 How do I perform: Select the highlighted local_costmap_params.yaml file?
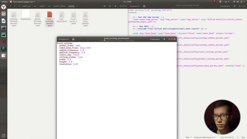[x=50, y=19]
